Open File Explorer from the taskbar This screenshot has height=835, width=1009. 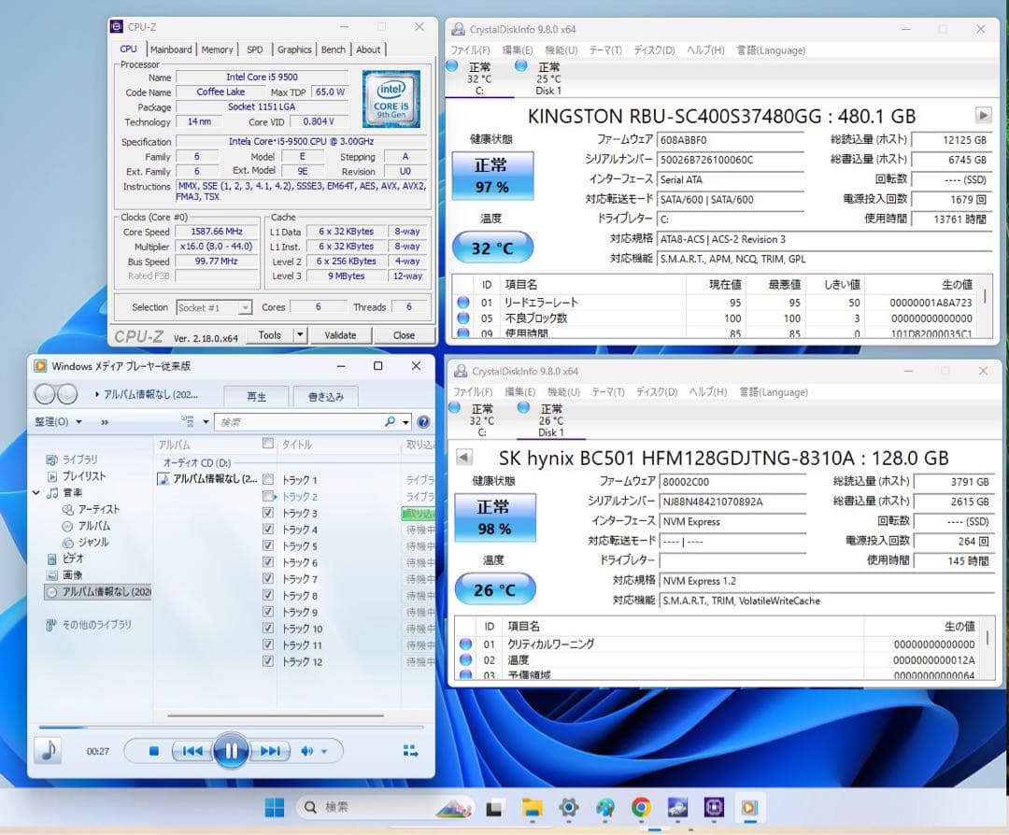coord(533,807)
